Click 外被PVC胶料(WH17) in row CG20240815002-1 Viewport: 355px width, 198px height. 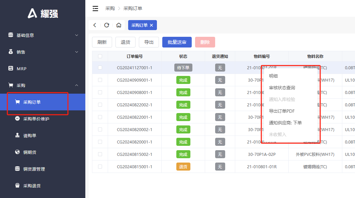[x=315, y=154]
